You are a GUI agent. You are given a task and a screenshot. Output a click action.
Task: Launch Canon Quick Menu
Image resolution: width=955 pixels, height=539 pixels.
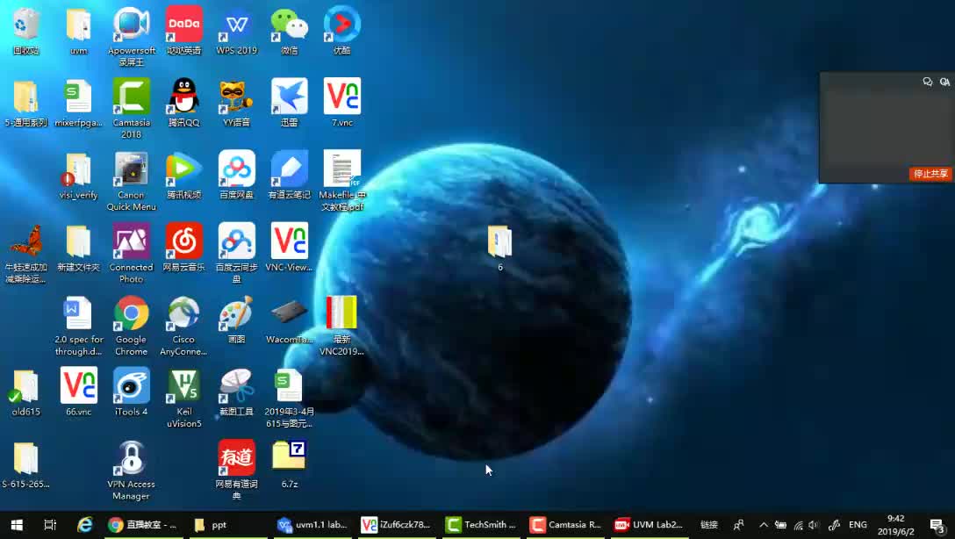click(x=131, y=180)
